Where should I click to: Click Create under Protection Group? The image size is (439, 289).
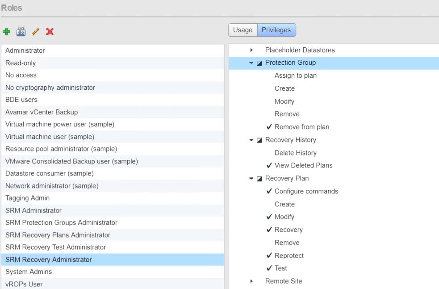pyautogui.click(x=284, y=88)
